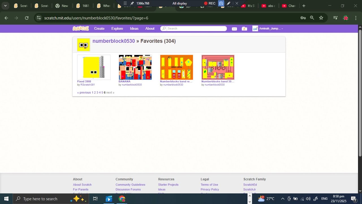Open Task View on the taskbar
The image size is (362, 204).
coord(95,199)
